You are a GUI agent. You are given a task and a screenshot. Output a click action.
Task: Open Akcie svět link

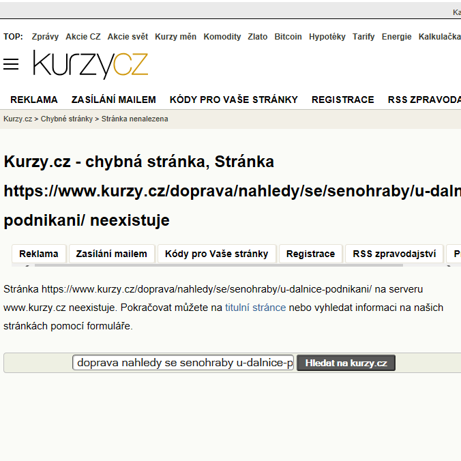(128, 37)
